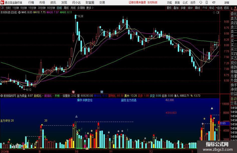Screen dimensions: 237x153
Task: Click the F10 company info button
Action: [205, 8]
